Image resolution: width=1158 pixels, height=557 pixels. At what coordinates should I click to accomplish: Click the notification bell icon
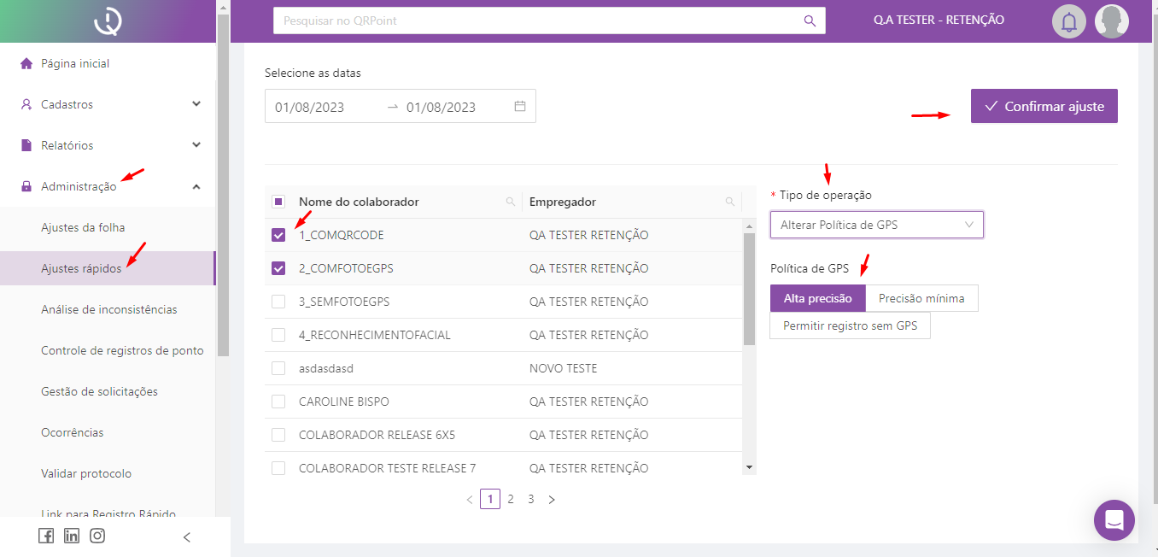1068,21
